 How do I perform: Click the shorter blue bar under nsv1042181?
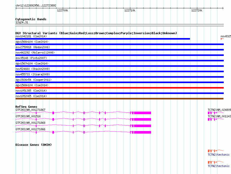103,39
